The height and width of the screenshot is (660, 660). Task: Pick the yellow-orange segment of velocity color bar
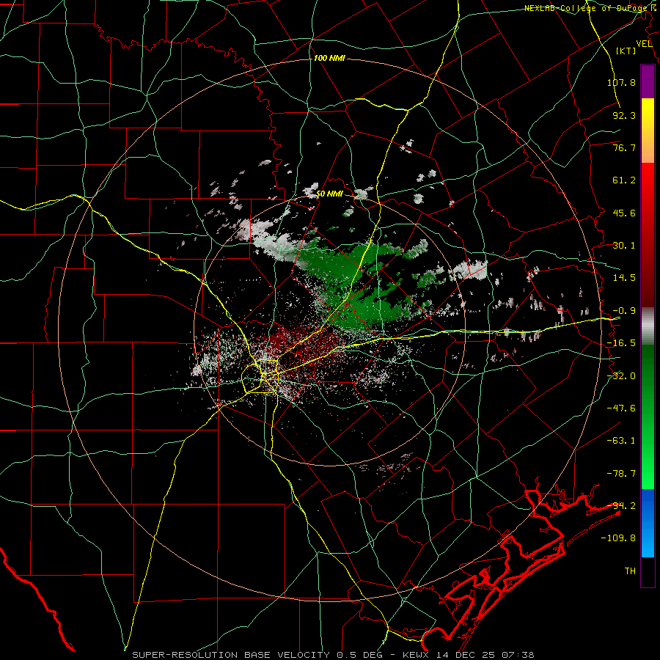click(x=648, y=131)
